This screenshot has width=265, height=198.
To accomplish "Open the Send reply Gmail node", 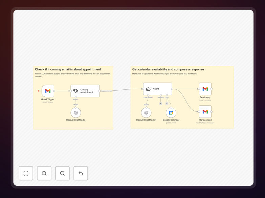I will [205, 89].
